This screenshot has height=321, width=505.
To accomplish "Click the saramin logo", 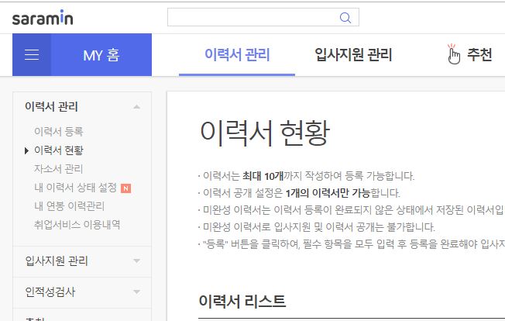I will click(43, 18).
